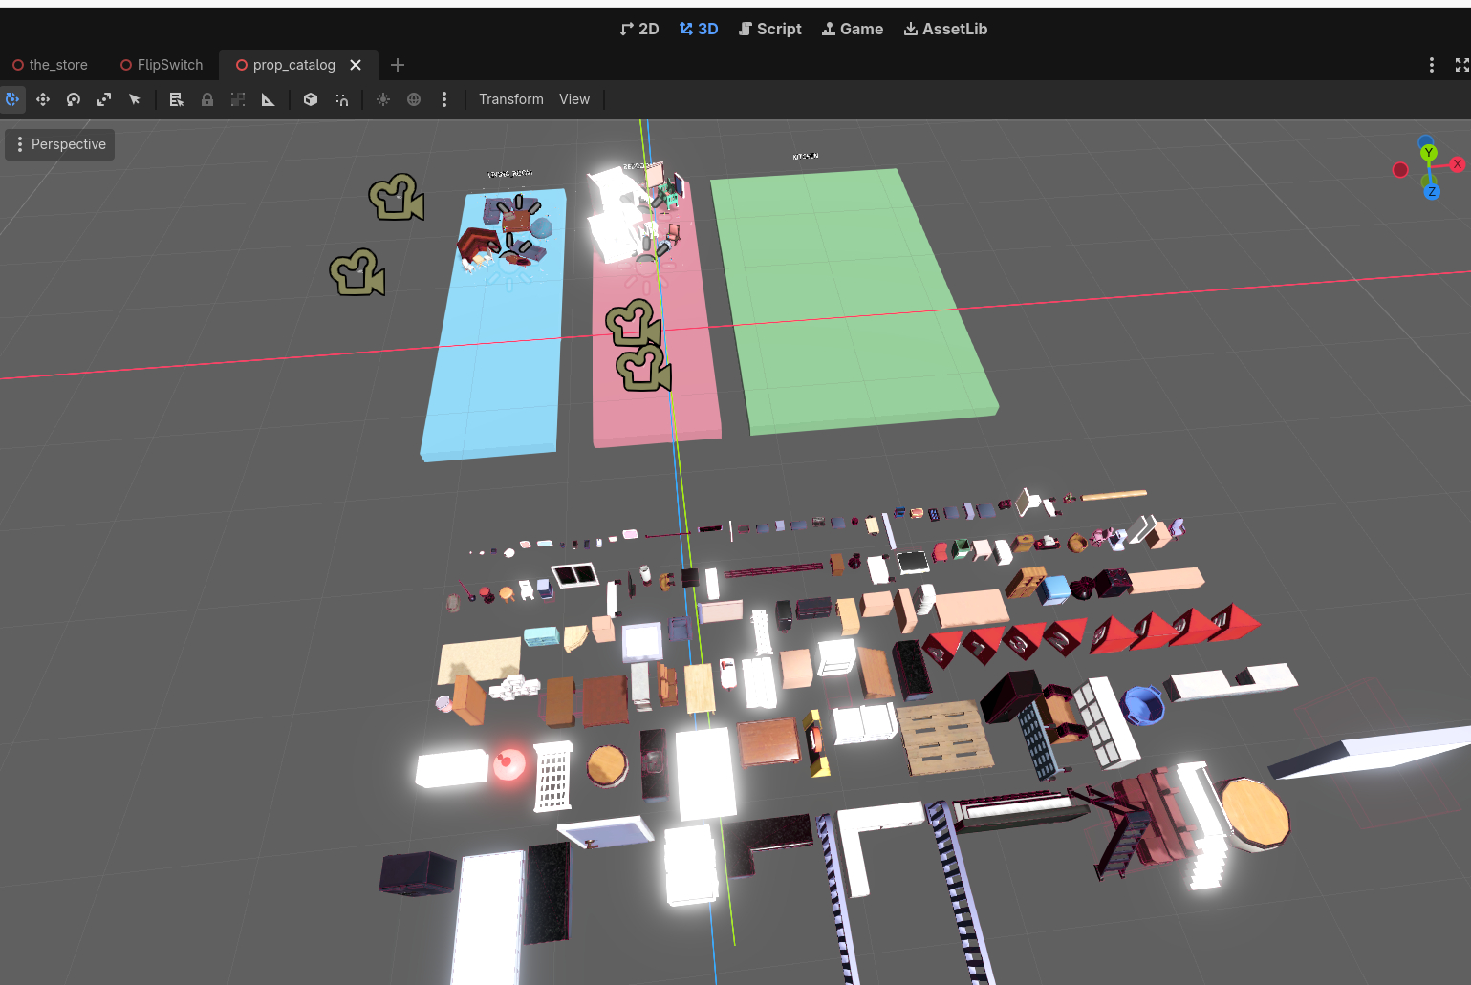
Task: Toggle distraction-free mode expand icon
Action: point(1461,65)
